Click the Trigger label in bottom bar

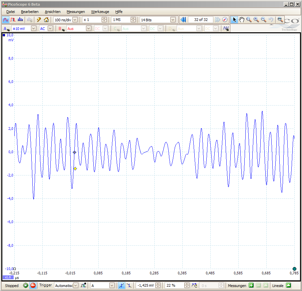tap(45, 285)
